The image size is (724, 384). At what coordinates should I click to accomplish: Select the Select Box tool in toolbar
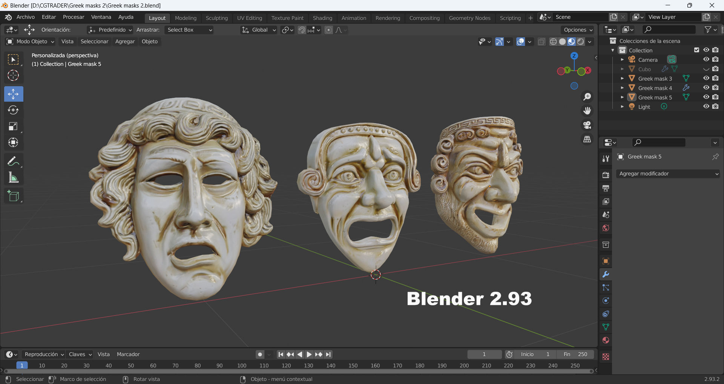(x=14, y=60)
